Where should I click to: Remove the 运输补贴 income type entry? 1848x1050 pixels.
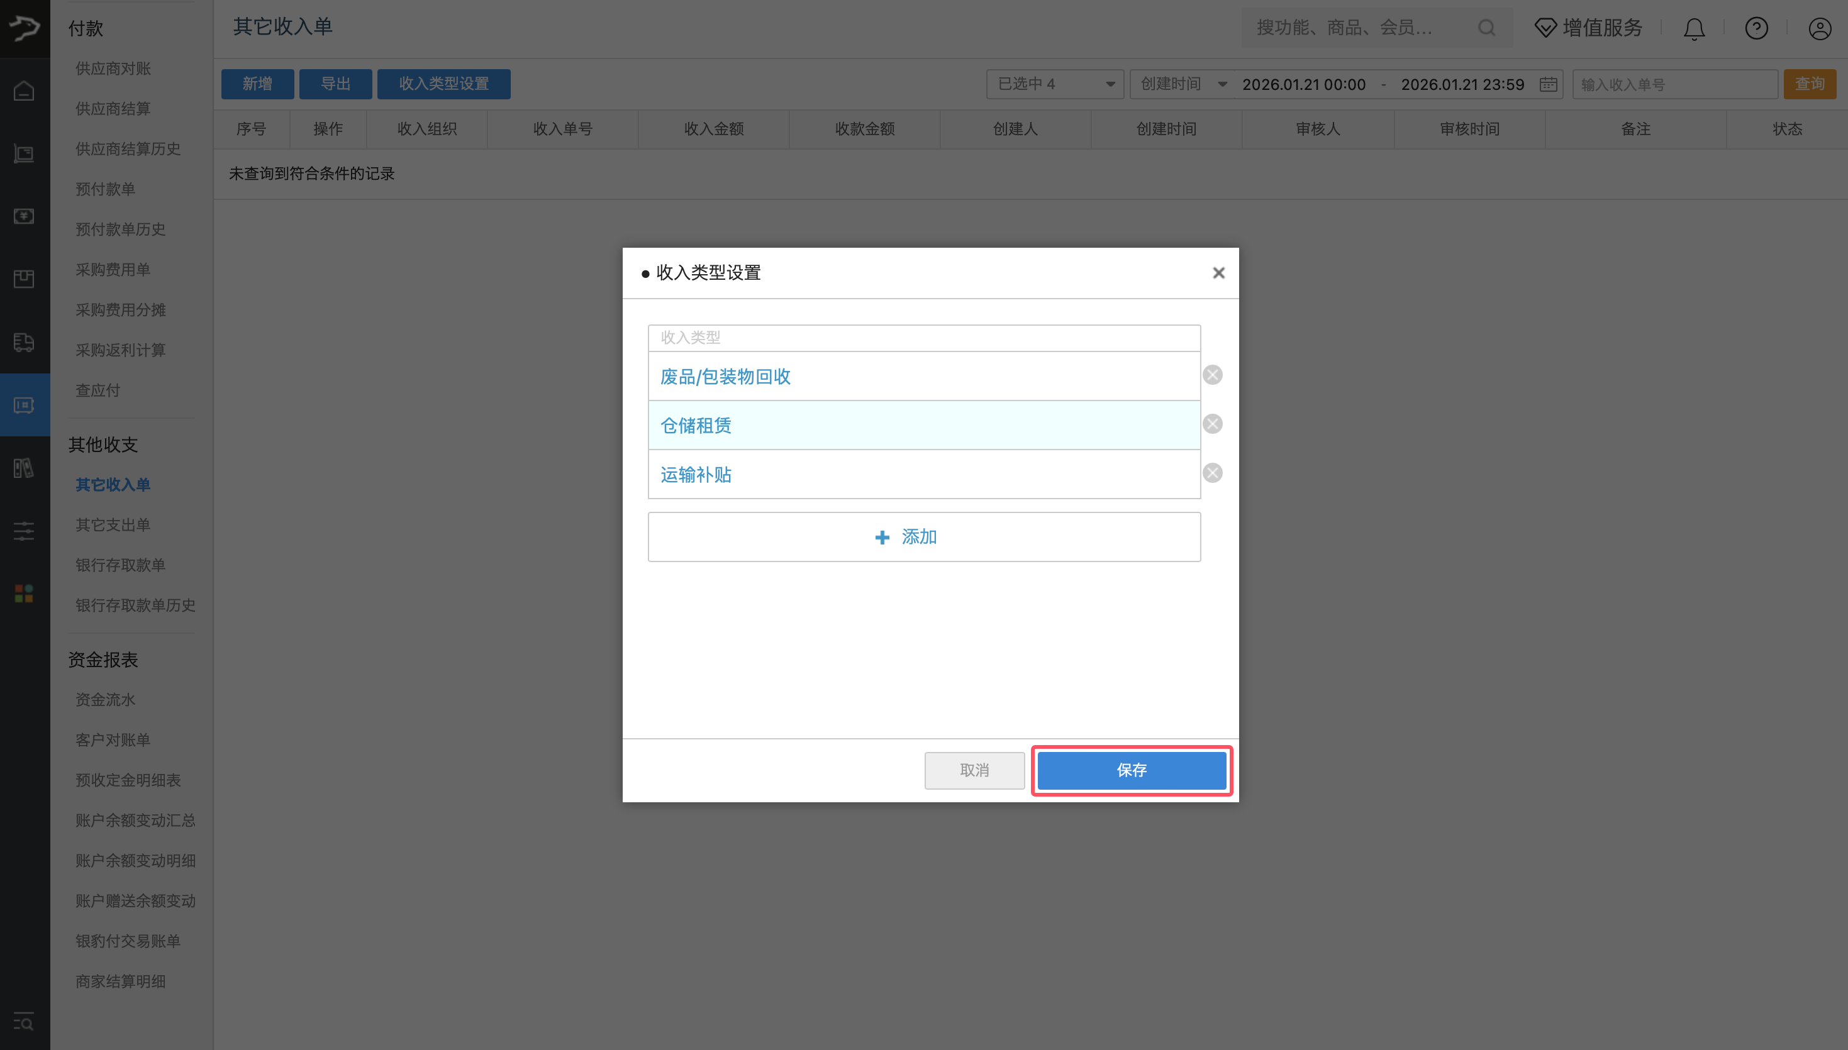[1212, 472]
